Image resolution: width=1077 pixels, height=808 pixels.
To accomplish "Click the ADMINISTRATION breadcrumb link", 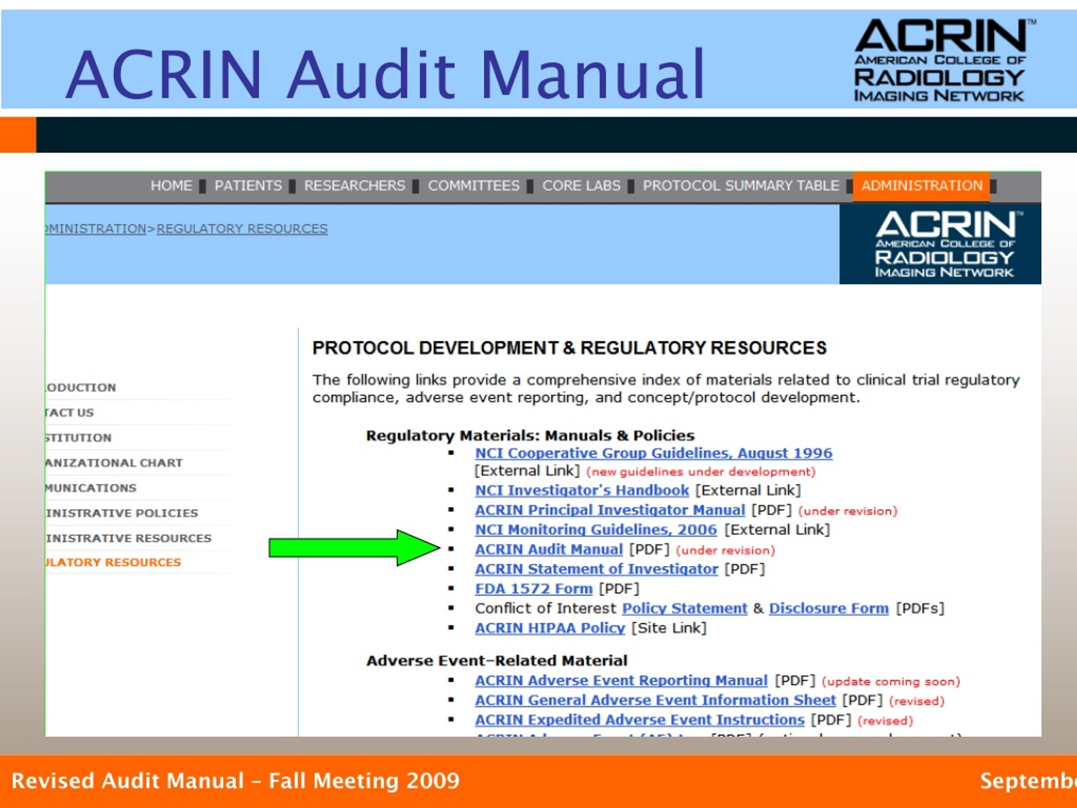I will [x=95, y=229].
